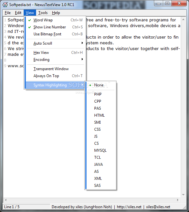Click xiles@xiles.net in status bar
Screen dimensions: 189x212
158,207
